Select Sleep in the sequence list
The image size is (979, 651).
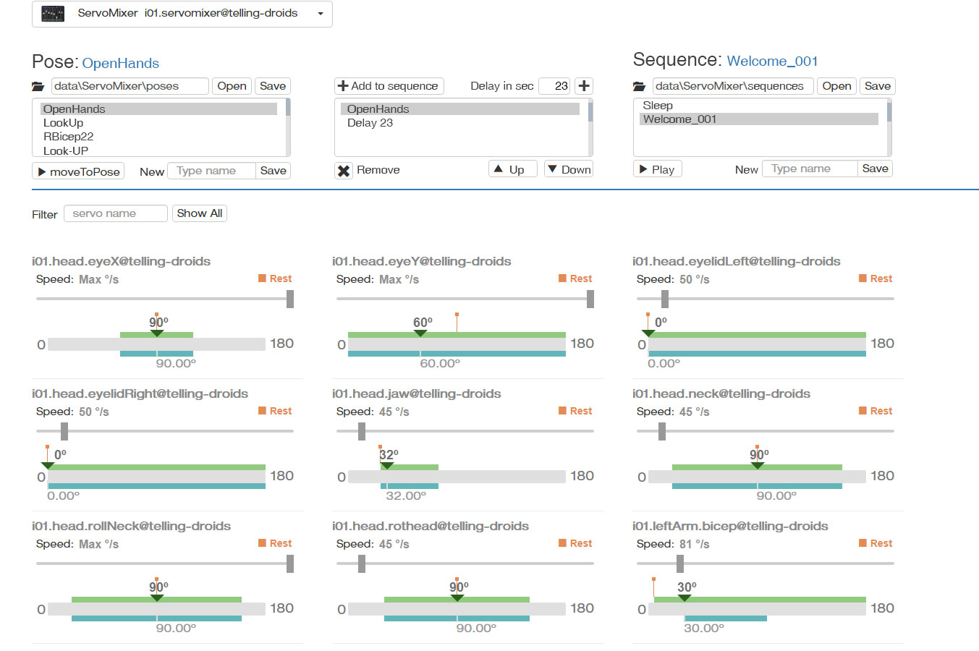click(658, 106)
